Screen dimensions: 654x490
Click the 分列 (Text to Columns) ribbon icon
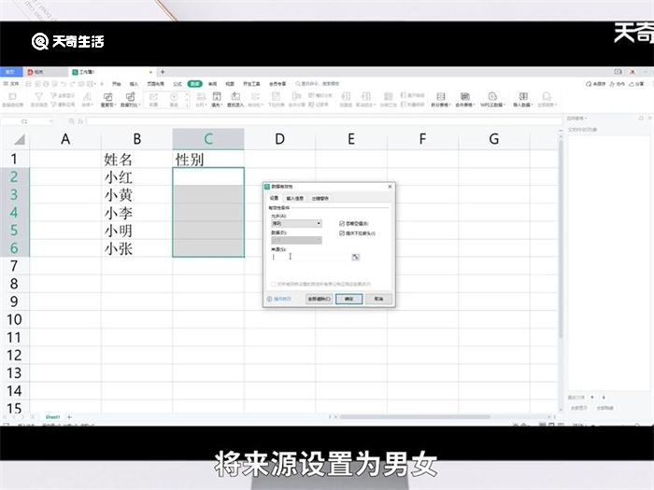pyautogui.click(x=200, y=98)
